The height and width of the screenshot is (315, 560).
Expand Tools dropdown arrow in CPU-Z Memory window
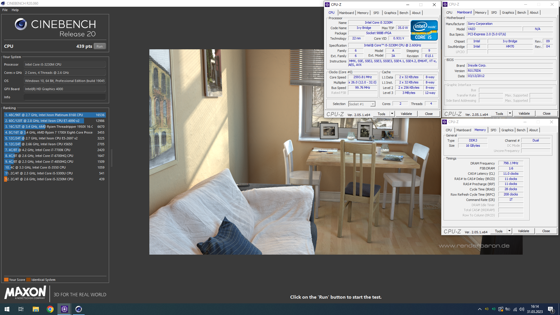coord(510,231)
